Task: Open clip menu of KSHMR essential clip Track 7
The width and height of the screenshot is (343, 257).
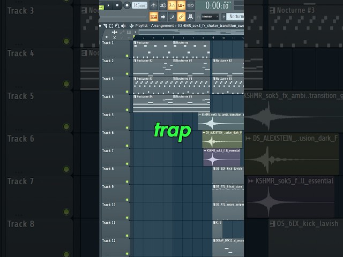Action: click(x=205, y=150)
